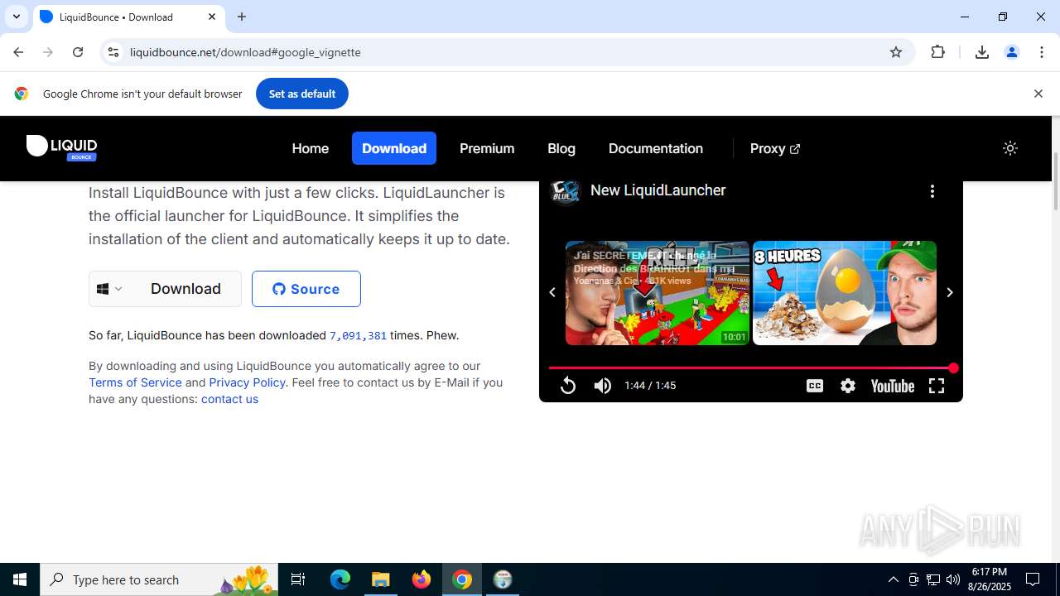Close the LiquidBounce Download tab

point(212,17)
